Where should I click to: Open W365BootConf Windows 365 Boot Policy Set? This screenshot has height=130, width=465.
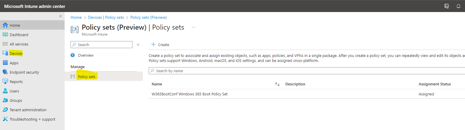click(189, 94)
